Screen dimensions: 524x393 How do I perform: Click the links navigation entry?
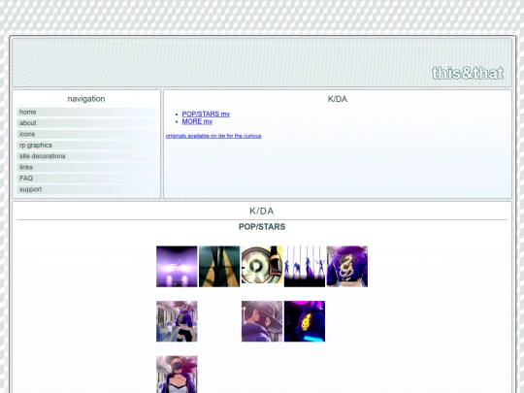(x=86, y=167)
